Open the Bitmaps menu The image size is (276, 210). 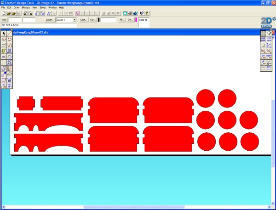coord(26,7)
